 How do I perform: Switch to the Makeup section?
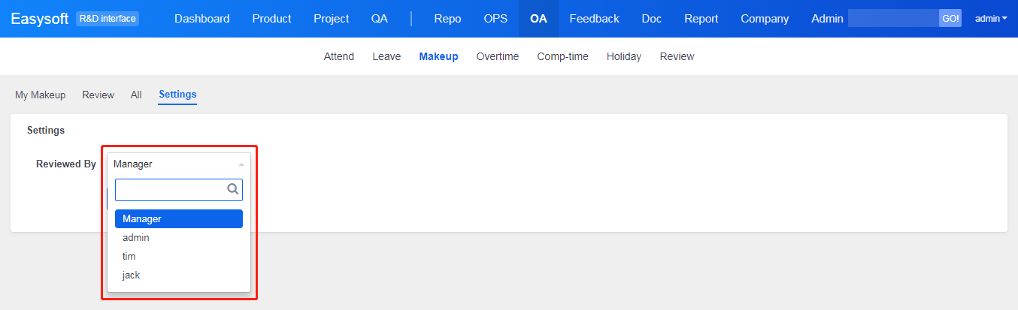click(438, 56)
